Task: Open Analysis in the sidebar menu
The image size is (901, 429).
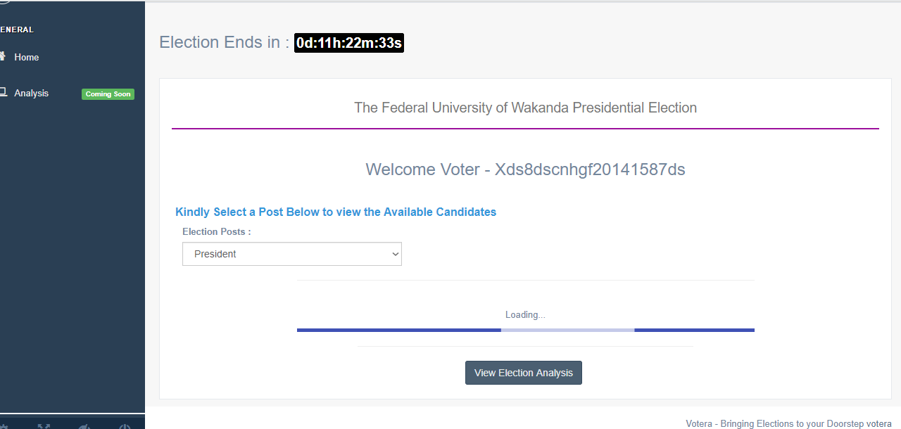Action: 31,93
